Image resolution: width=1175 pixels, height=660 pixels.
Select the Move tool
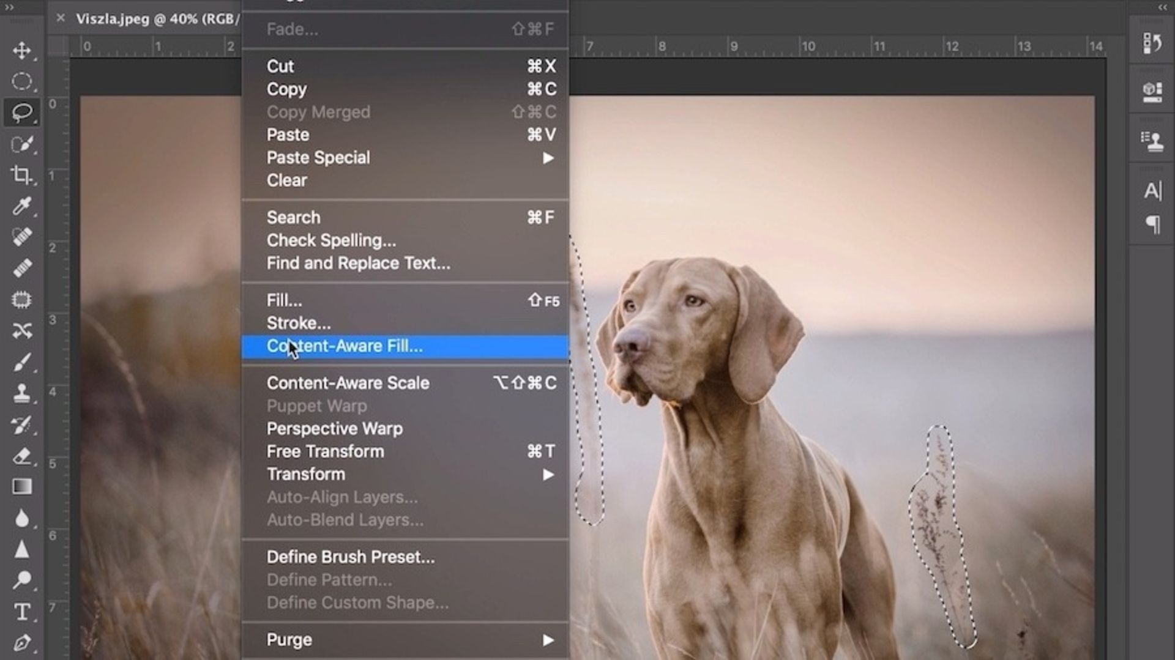(22, 50)
